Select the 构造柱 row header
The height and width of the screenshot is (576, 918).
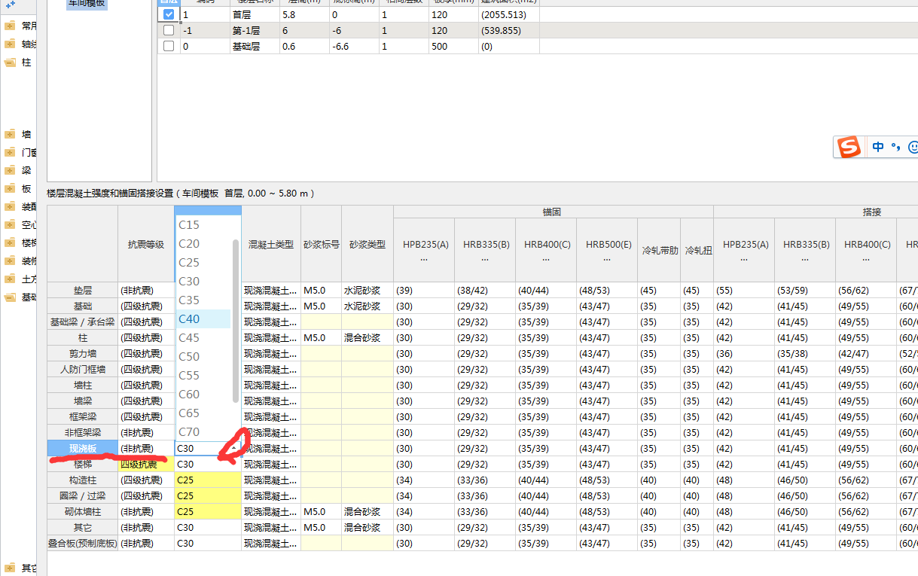(x=83, y=480)
